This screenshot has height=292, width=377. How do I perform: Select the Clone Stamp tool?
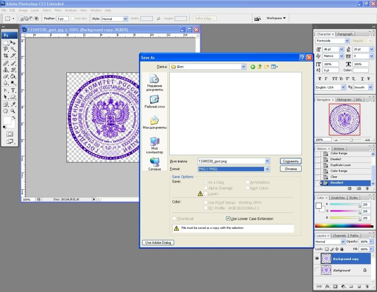pos(6,70)
